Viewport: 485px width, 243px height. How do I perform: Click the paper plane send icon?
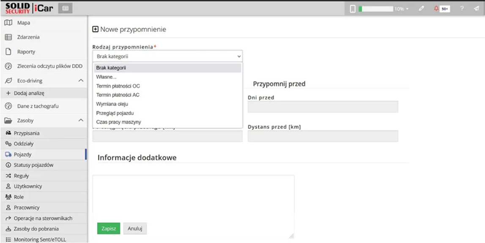[x=477, y=8]
